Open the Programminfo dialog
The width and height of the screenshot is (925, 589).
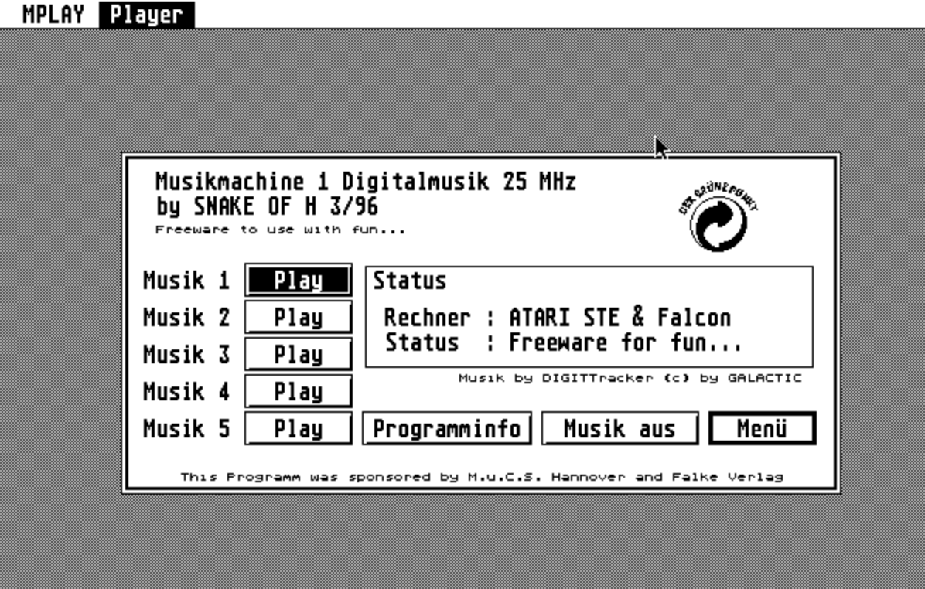point(447,429)
